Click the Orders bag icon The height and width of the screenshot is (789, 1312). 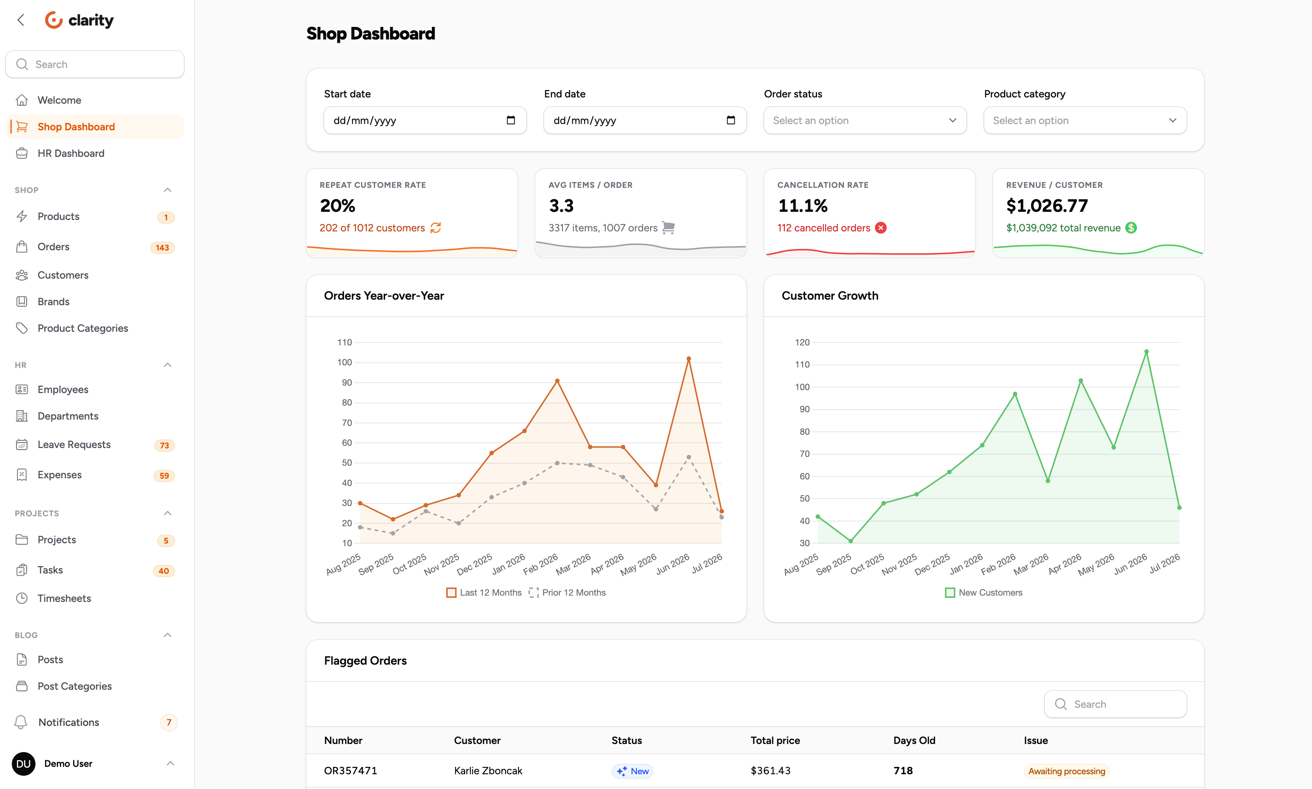tap(22, 247)
